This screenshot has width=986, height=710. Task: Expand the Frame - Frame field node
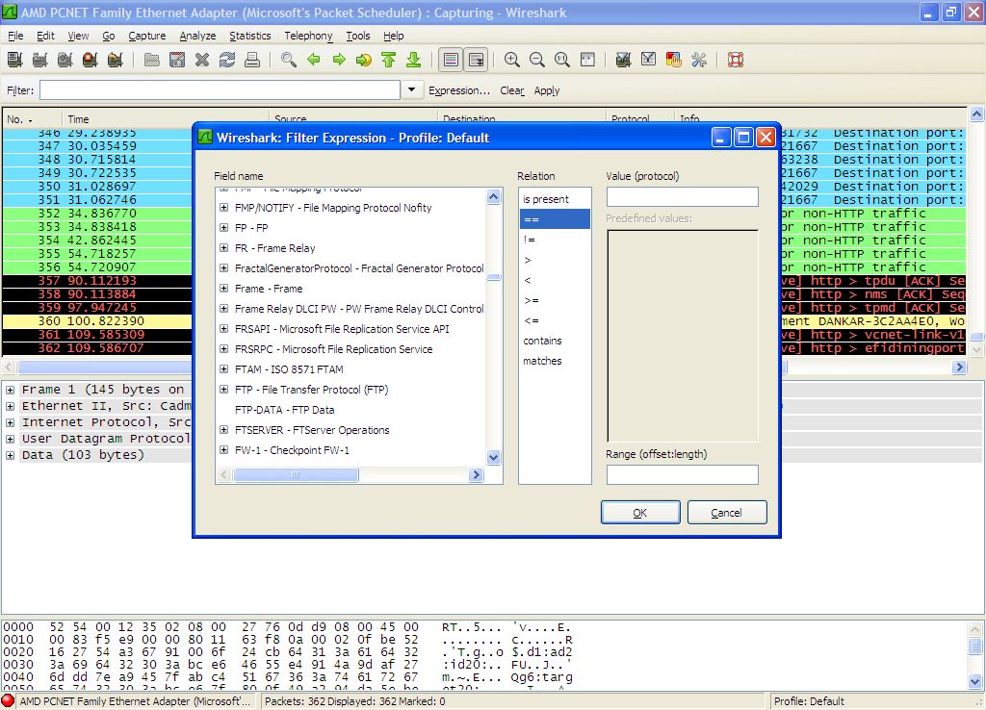(x=223, y=289)
